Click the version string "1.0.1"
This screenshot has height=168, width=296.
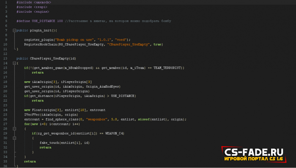[104, 40]
